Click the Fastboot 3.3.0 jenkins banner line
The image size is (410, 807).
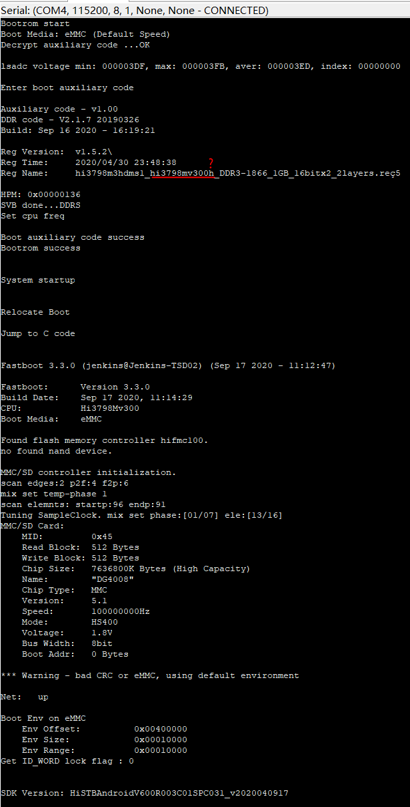point(169,365)
